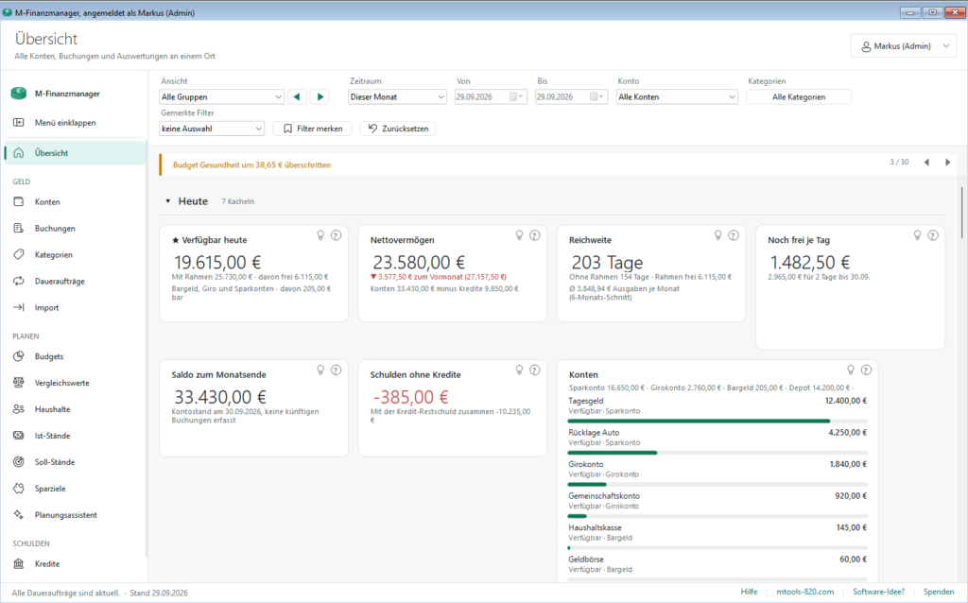Open the Bis date picker calendar
The image size is (968, 603).
(597, 97)
